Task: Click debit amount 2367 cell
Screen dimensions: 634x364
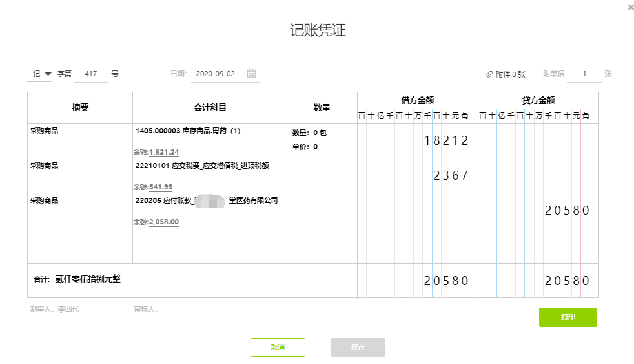Action: point(451,176)
